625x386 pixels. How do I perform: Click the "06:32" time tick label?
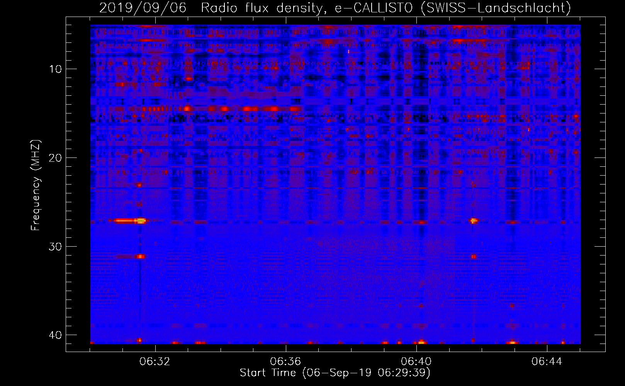[155, 362]
